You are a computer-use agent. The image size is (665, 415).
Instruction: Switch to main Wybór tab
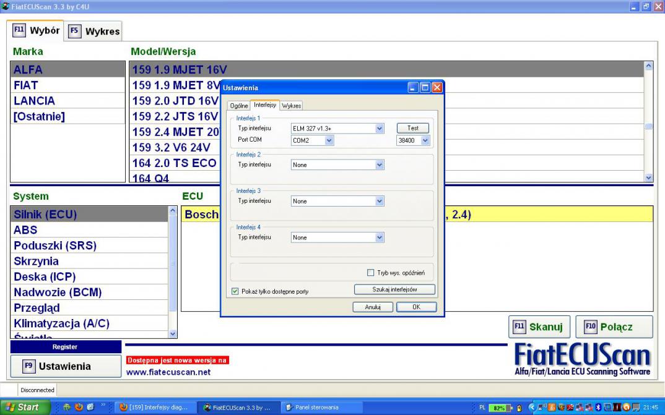coord(36,31)
